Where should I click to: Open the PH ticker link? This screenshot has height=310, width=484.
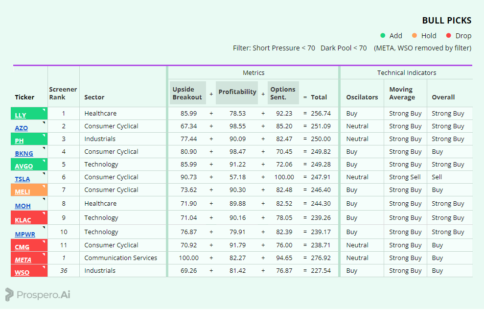point(19,141)
